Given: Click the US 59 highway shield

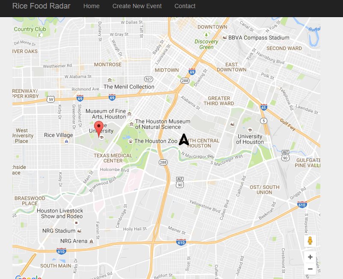Looking at the screenshot, I should (51, 100).
